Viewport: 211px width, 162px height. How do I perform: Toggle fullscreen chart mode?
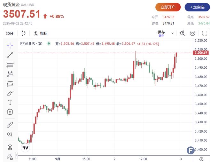(x=205, y=33)
